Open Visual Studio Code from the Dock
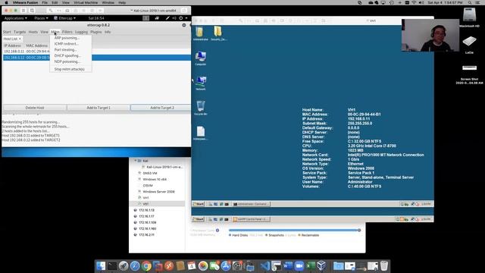The image size is (485, 273). [265, 266]
